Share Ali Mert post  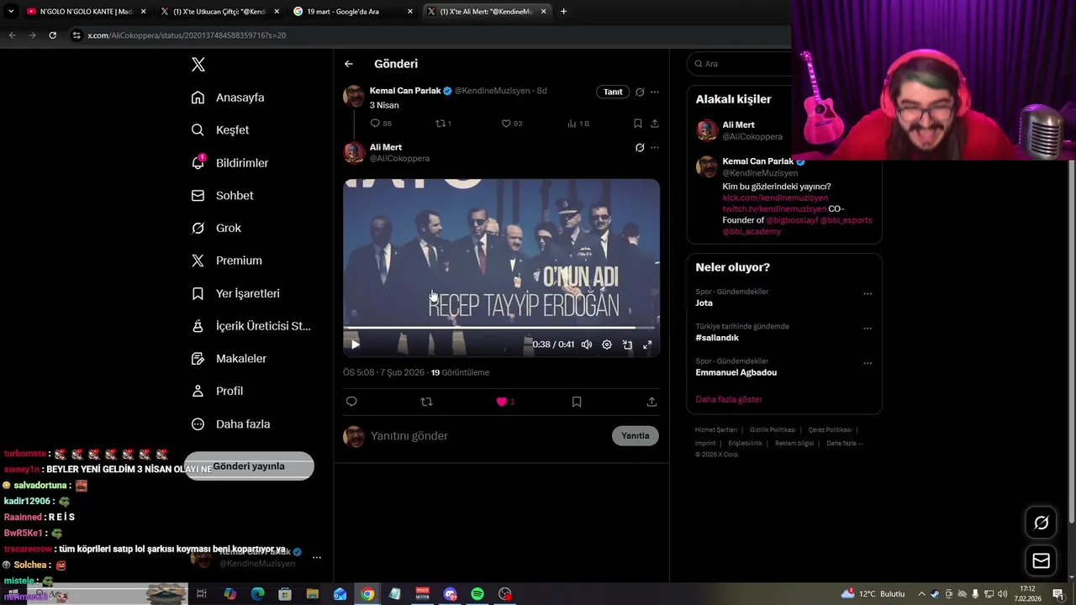[651, 402]
